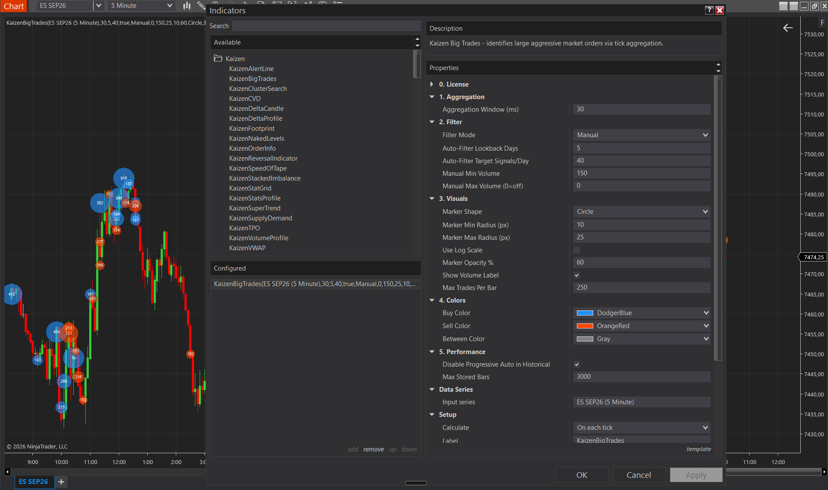Select KaizenCVD indicator

[245, 99]
